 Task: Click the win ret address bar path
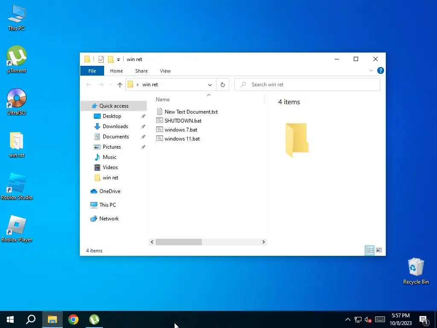pos(150,85)
